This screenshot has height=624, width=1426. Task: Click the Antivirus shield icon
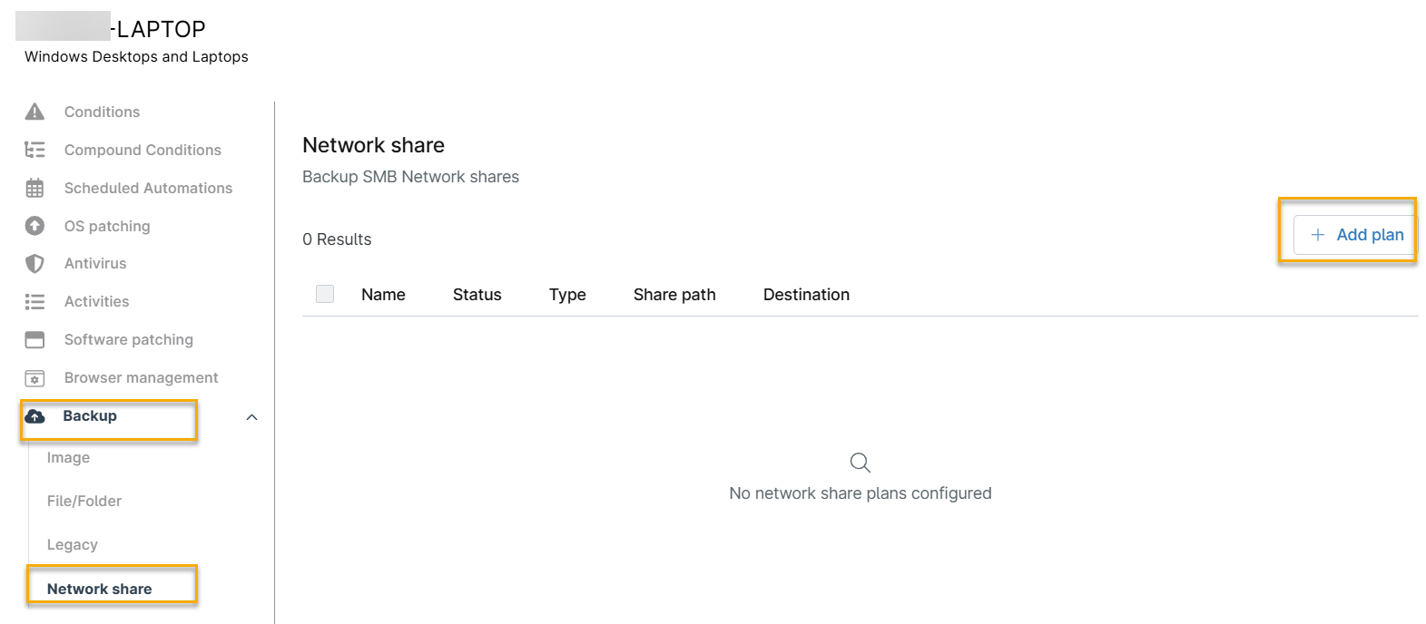34,264
